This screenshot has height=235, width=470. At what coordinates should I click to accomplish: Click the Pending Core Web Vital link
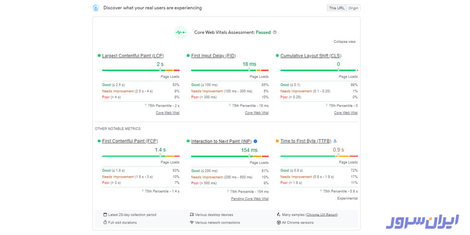[x=250, y=199]
